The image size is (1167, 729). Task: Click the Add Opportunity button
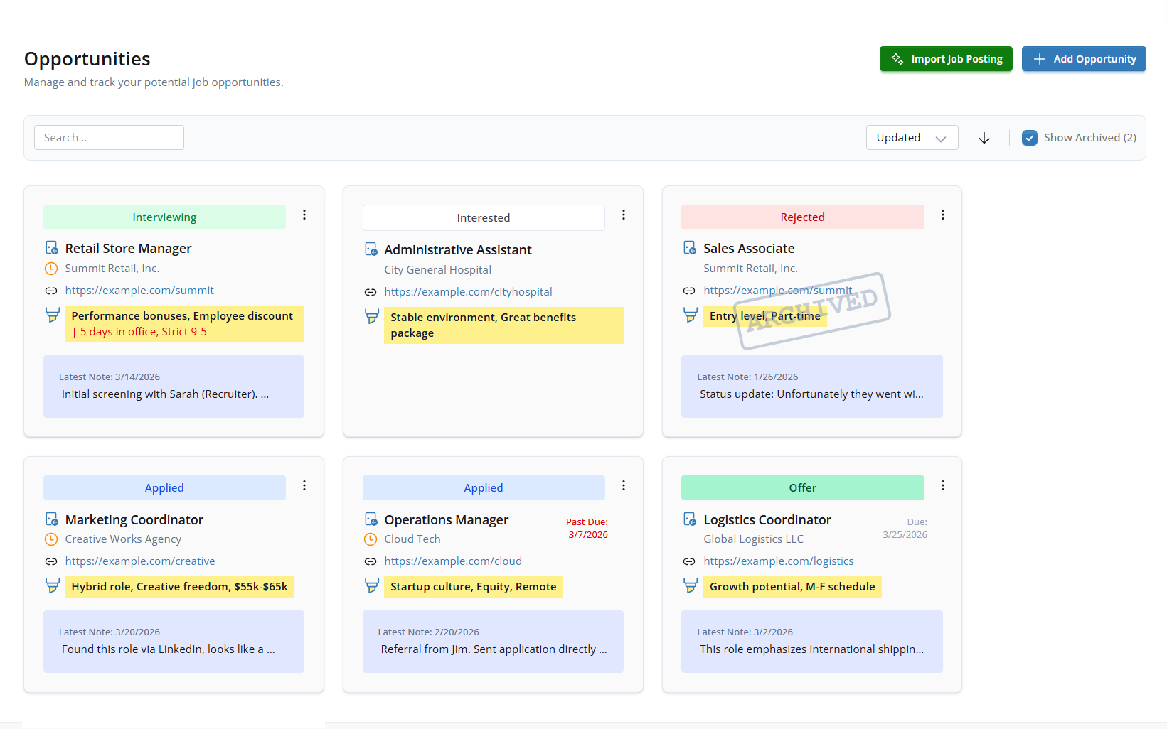(1084, 59)
